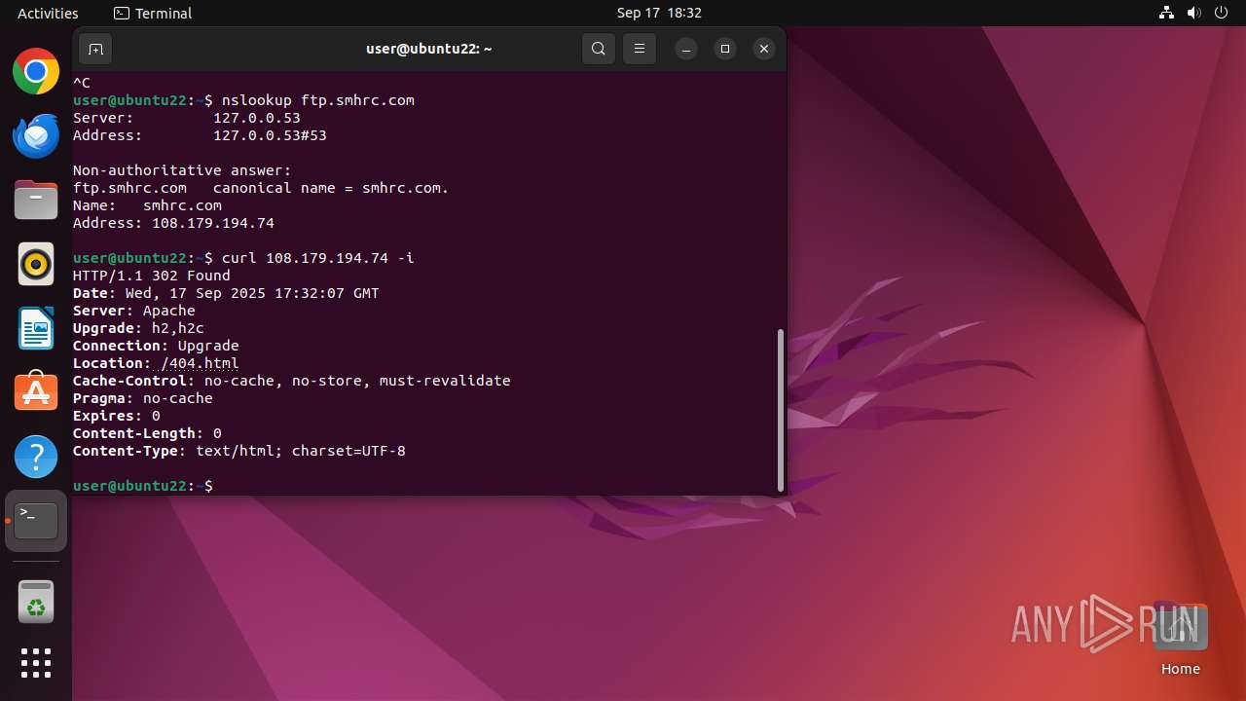Click the network status icon
This screenshot has width=1246, height=701.
[1167, 13]
